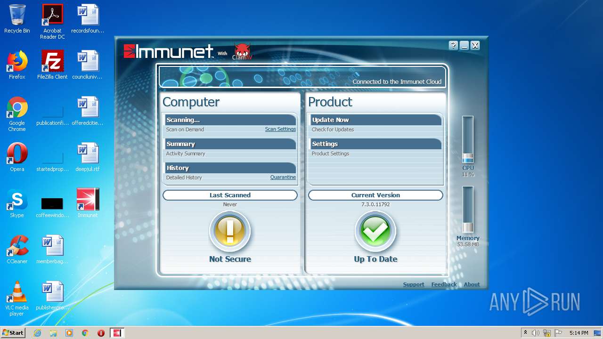Click the 'Activity Summary' text
Viewport: 603px width, 339px height.
tap(186, 153)
